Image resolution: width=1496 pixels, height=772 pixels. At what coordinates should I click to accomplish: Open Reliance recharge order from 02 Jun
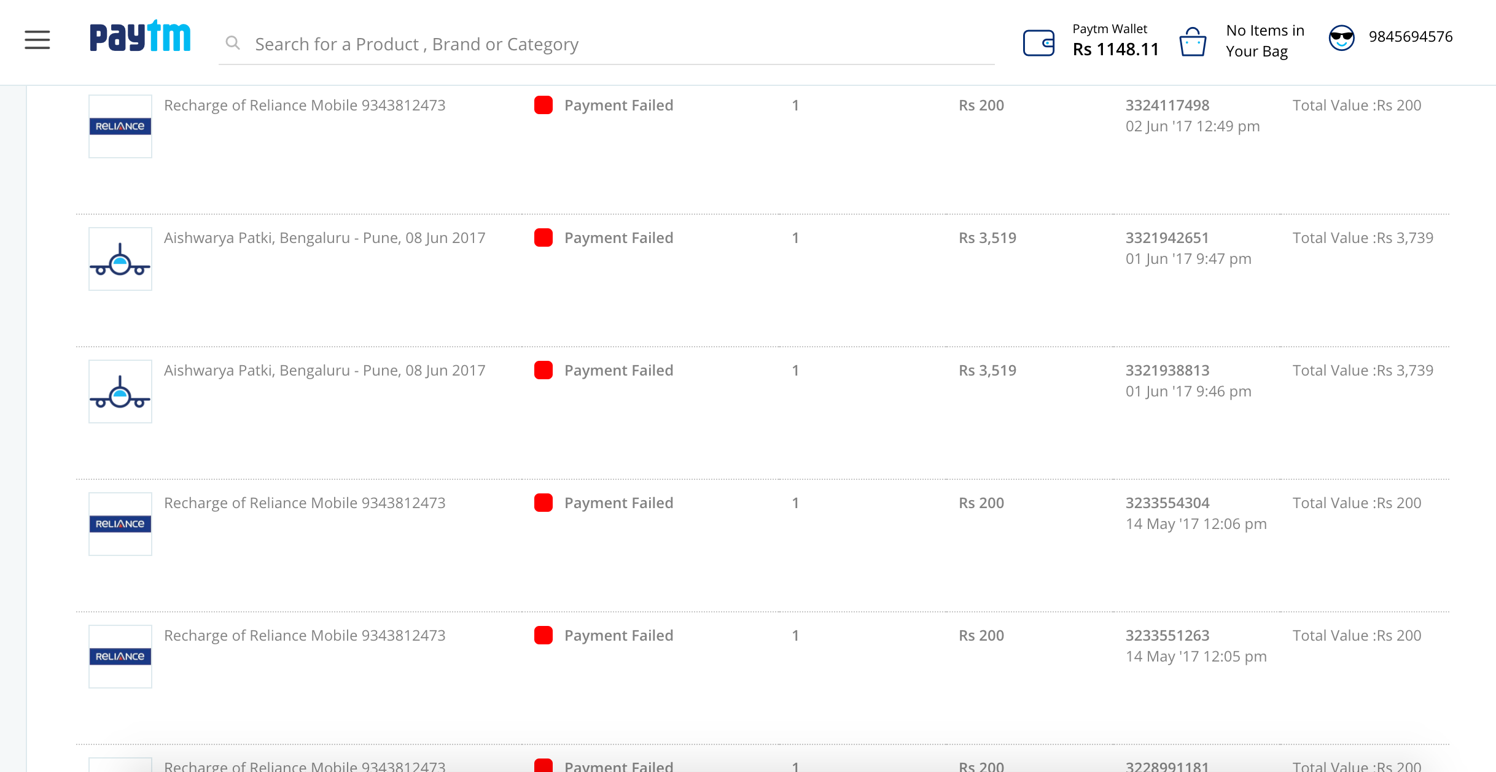point(305,106)
